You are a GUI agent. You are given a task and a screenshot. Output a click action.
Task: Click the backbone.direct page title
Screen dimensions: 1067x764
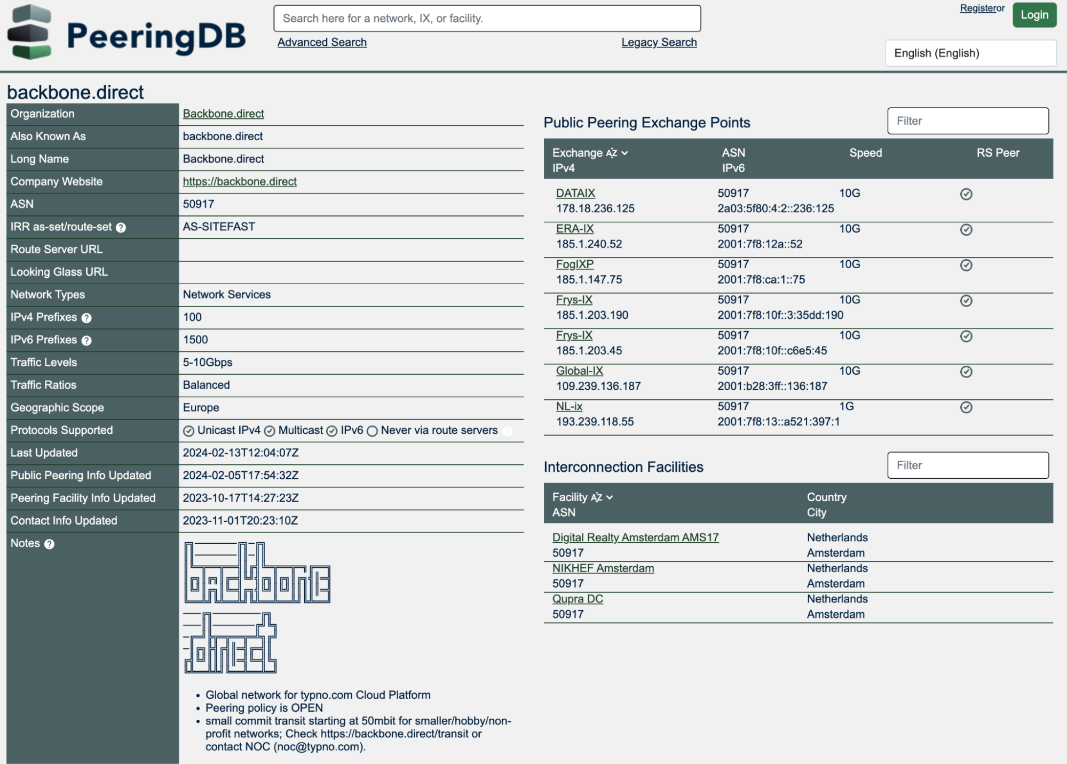75,92
